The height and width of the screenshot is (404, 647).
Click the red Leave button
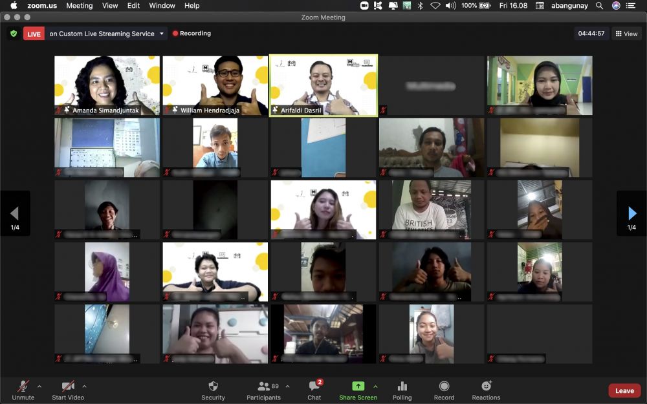click(x=624, y=390)
